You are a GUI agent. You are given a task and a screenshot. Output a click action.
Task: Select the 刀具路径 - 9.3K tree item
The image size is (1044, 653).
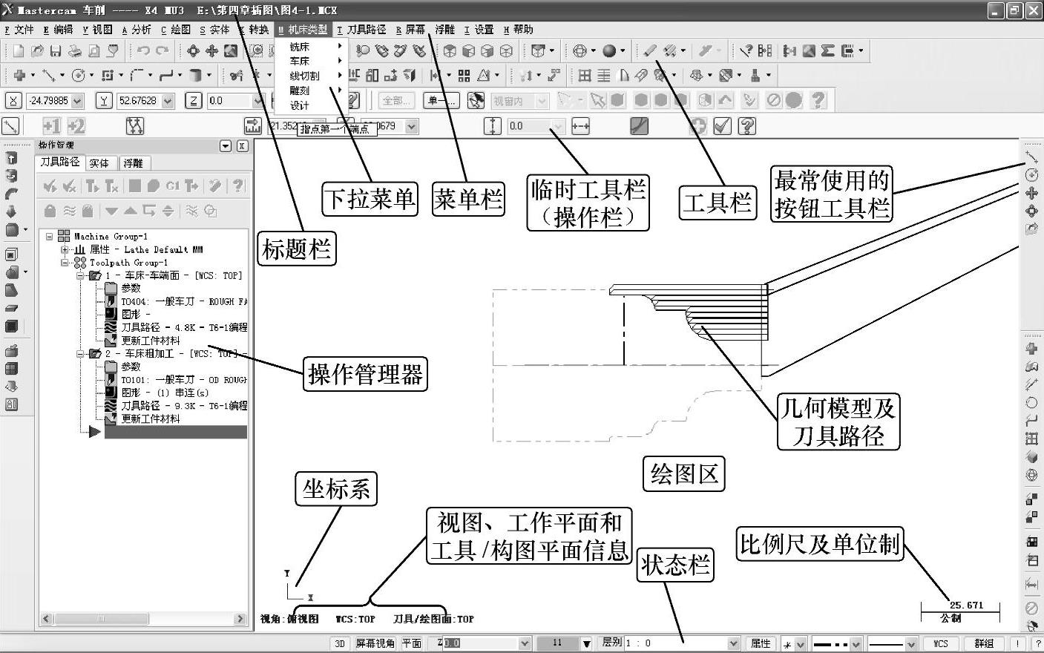(184, 406)
